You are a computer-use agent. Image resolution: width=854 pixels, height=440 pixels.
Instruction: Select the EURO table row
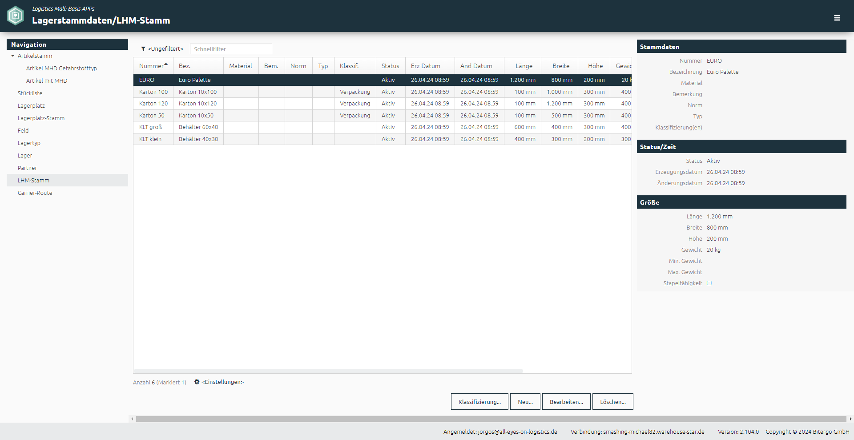pyautogui.click(x=383, y=80)
